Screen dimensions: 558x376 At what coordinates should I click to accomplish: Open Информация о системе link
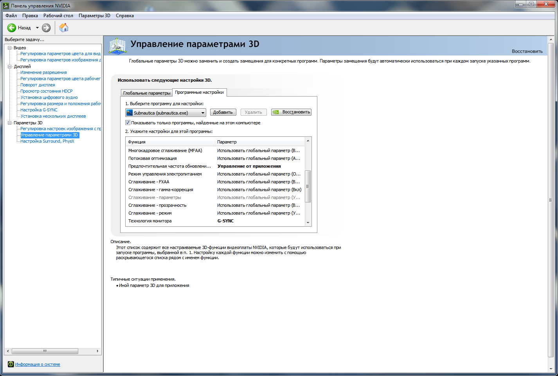(38, 364)
